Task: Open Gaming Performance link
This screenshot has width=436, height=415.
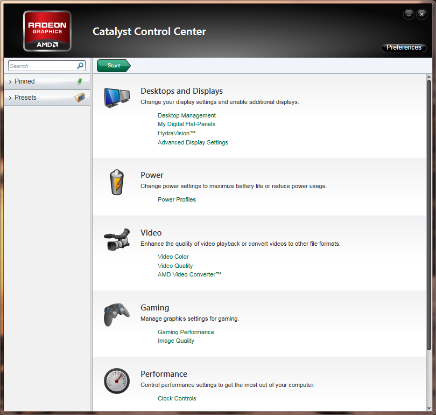Action: pyautogui.click(x=186, y=332)
